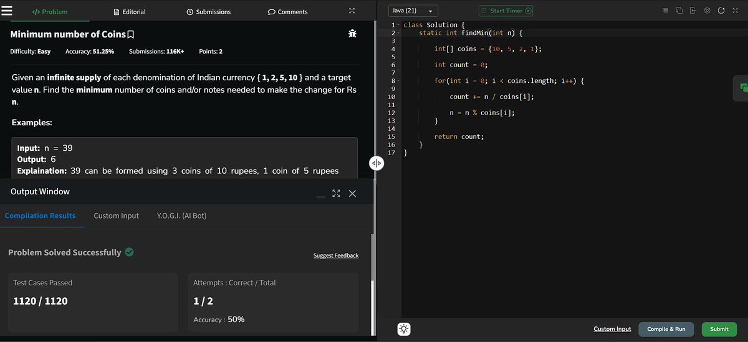The height and width of the screenshot is (342, 748).
Task: Open the Comments tab
Action: (x=287, y=11)
